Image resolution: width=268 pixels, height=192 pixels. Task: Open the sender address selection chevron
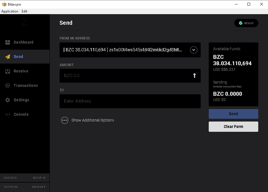point(193,50)
